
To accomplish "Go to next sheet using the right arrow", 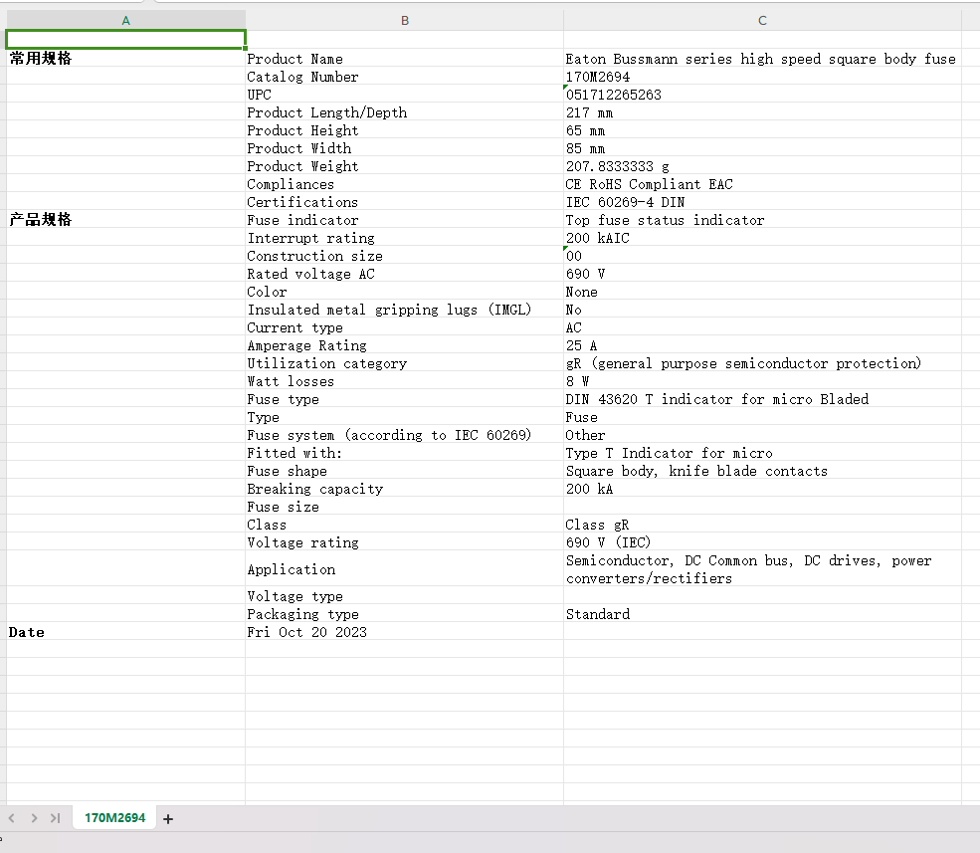I will (x=34, y=818).
